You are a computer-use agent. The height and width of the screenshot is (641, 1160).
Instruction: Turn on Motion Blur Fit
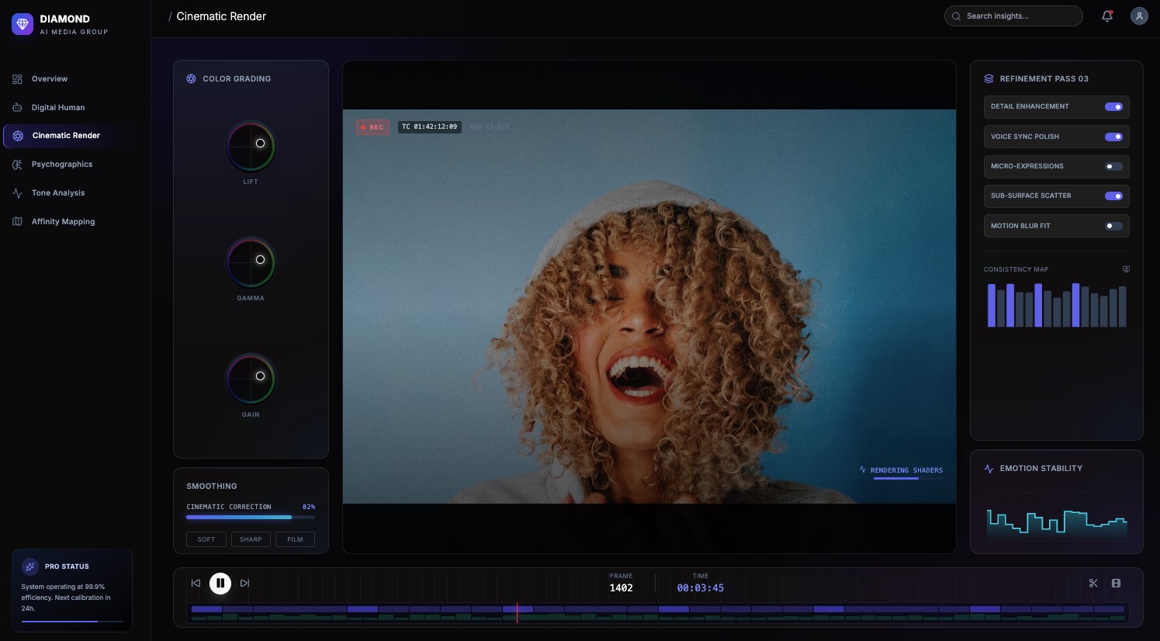1113,226
